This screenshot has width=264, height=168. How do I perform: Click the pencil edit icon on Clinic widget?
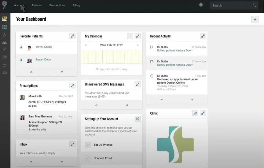(x=195, y=113)
